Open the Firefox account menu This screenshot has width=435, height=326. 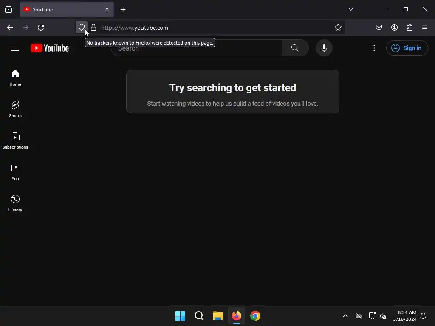tap(395, 28)
